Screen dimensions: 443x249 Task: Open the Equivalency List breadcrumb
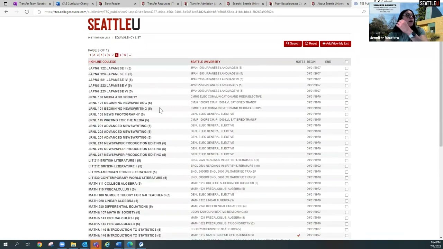tap(128, 37)
